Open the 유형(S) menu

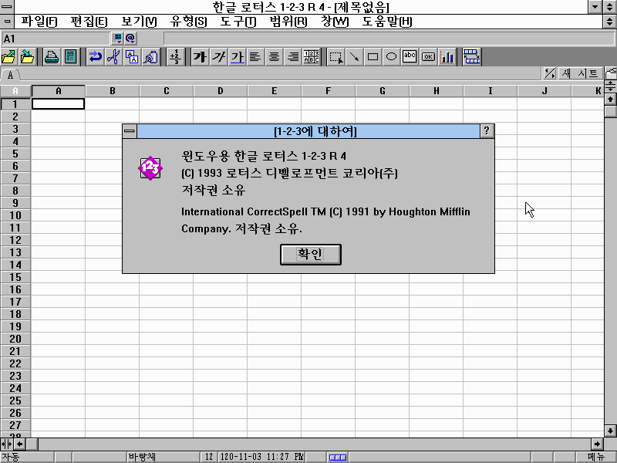click(x=188, y=22)
